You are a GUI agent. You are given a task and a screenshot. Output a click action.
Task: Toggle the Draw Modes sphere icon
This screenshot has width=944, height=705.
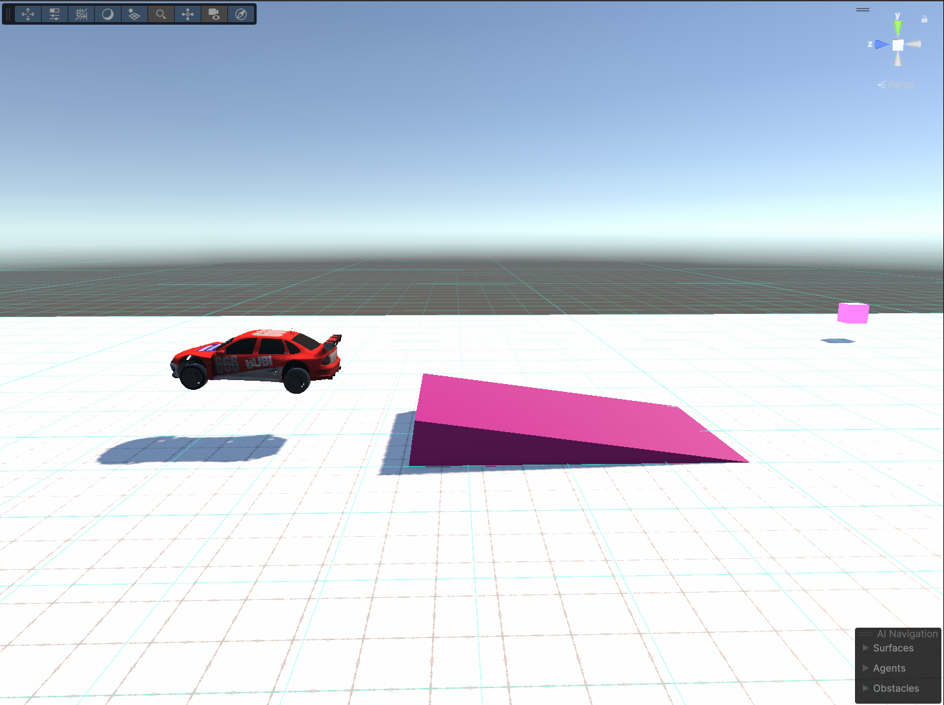tap(108, 14)
